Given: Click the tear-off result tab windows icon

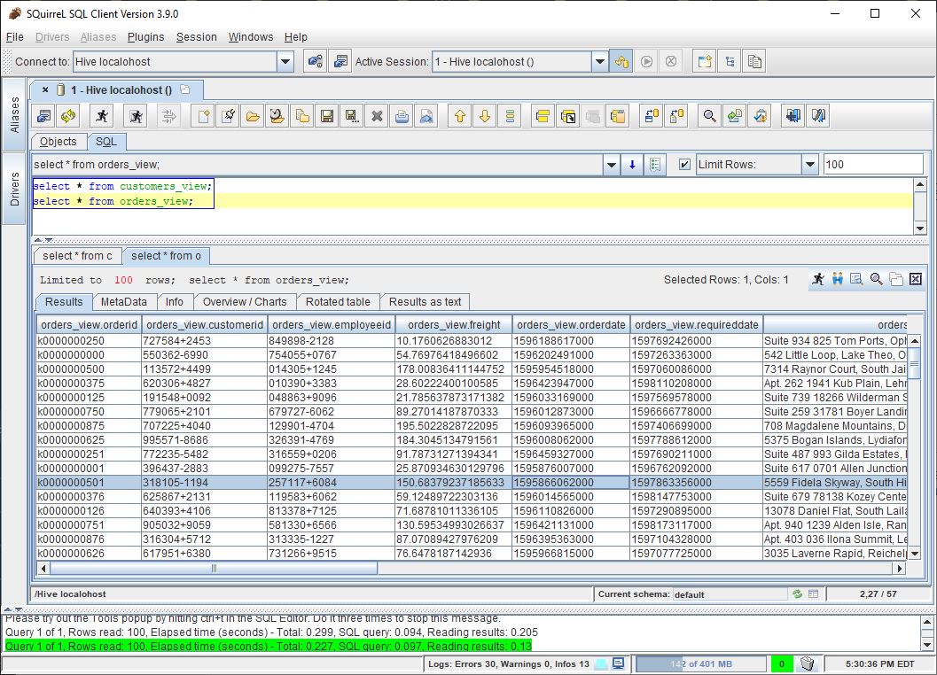Looking at the screenshot, I should [895, 279].
